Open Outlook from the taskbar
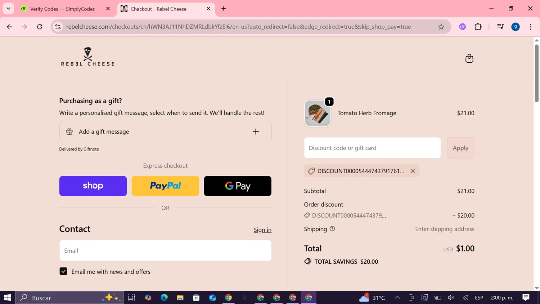The height and width of the screenshot is (304, 540). click(x=212, y=298)
